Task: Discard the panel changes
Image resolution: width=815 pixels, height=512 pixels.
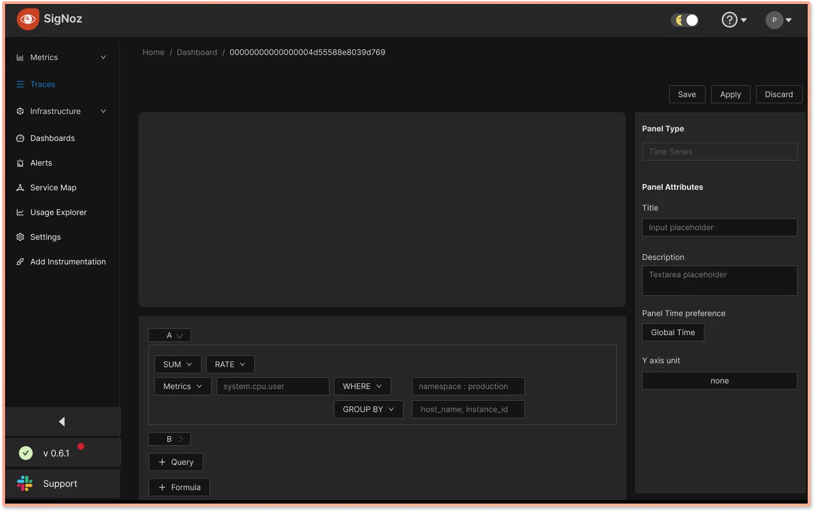Action: pos(779,94)
